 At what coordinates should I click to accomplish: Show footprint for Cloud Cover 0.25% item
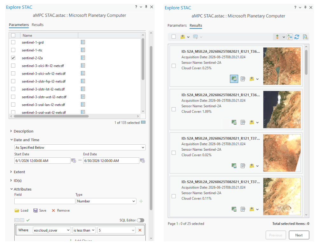click(234, 79)
